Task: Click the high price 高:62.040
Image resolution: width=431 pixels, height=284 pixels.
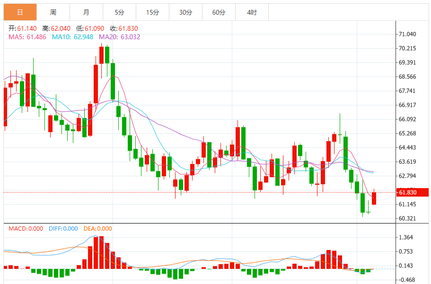Action: tap(56, 28)
